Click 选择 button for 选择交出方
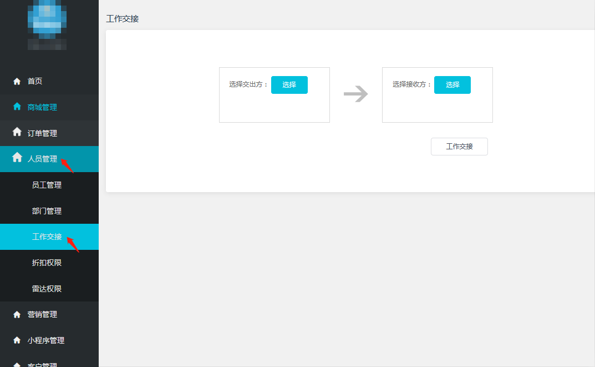This screenshot has width=595, height=367. point(289,85)
